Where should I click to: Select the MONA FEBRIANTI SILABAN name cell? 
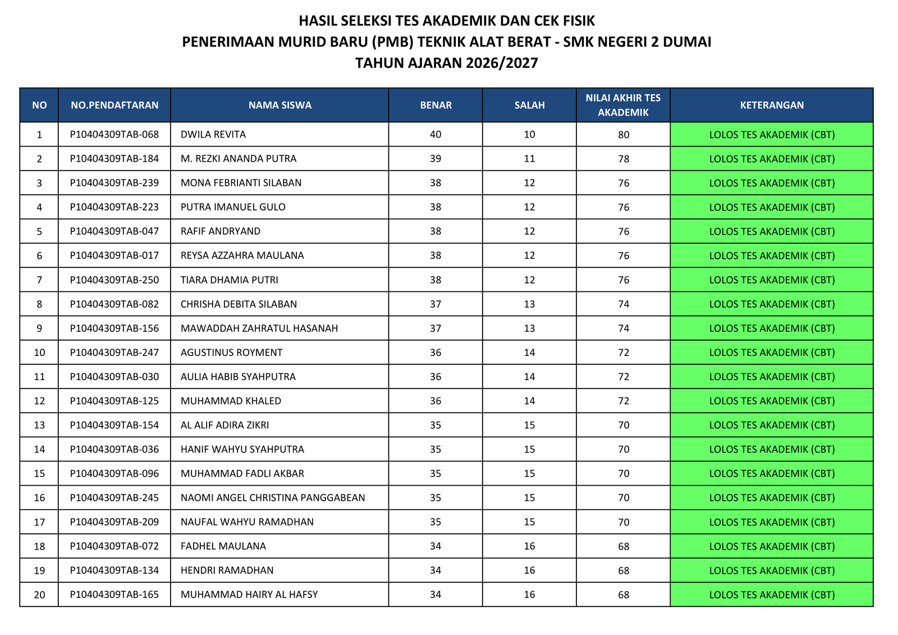[x=241, y=183]
